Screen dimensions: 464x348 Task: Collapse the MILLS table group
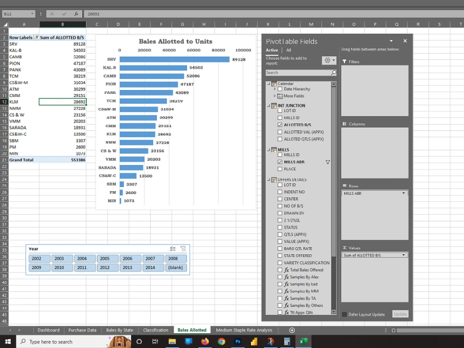[268, 150]
